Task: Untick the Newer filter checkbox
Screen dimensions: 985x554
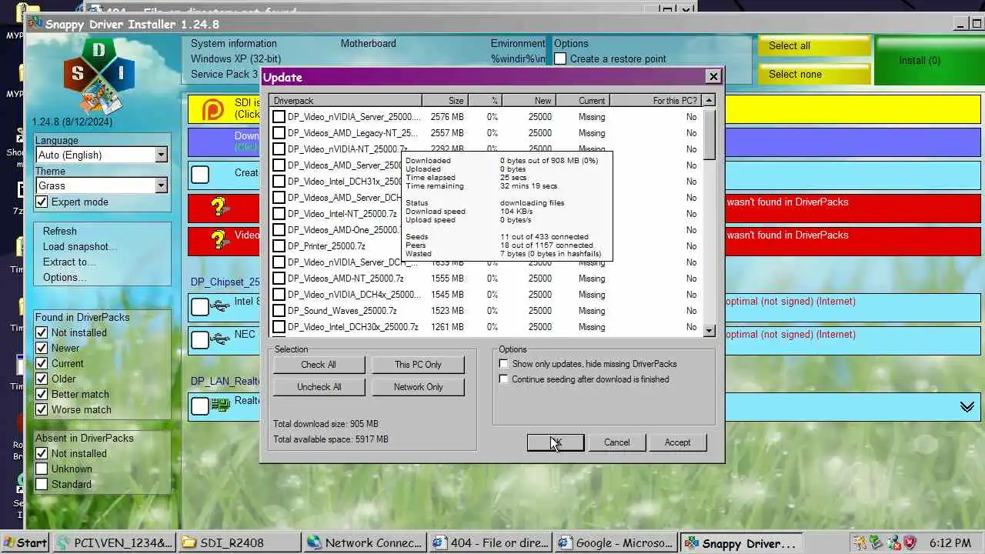Action: pyautogui.click(x=42, y=348)
